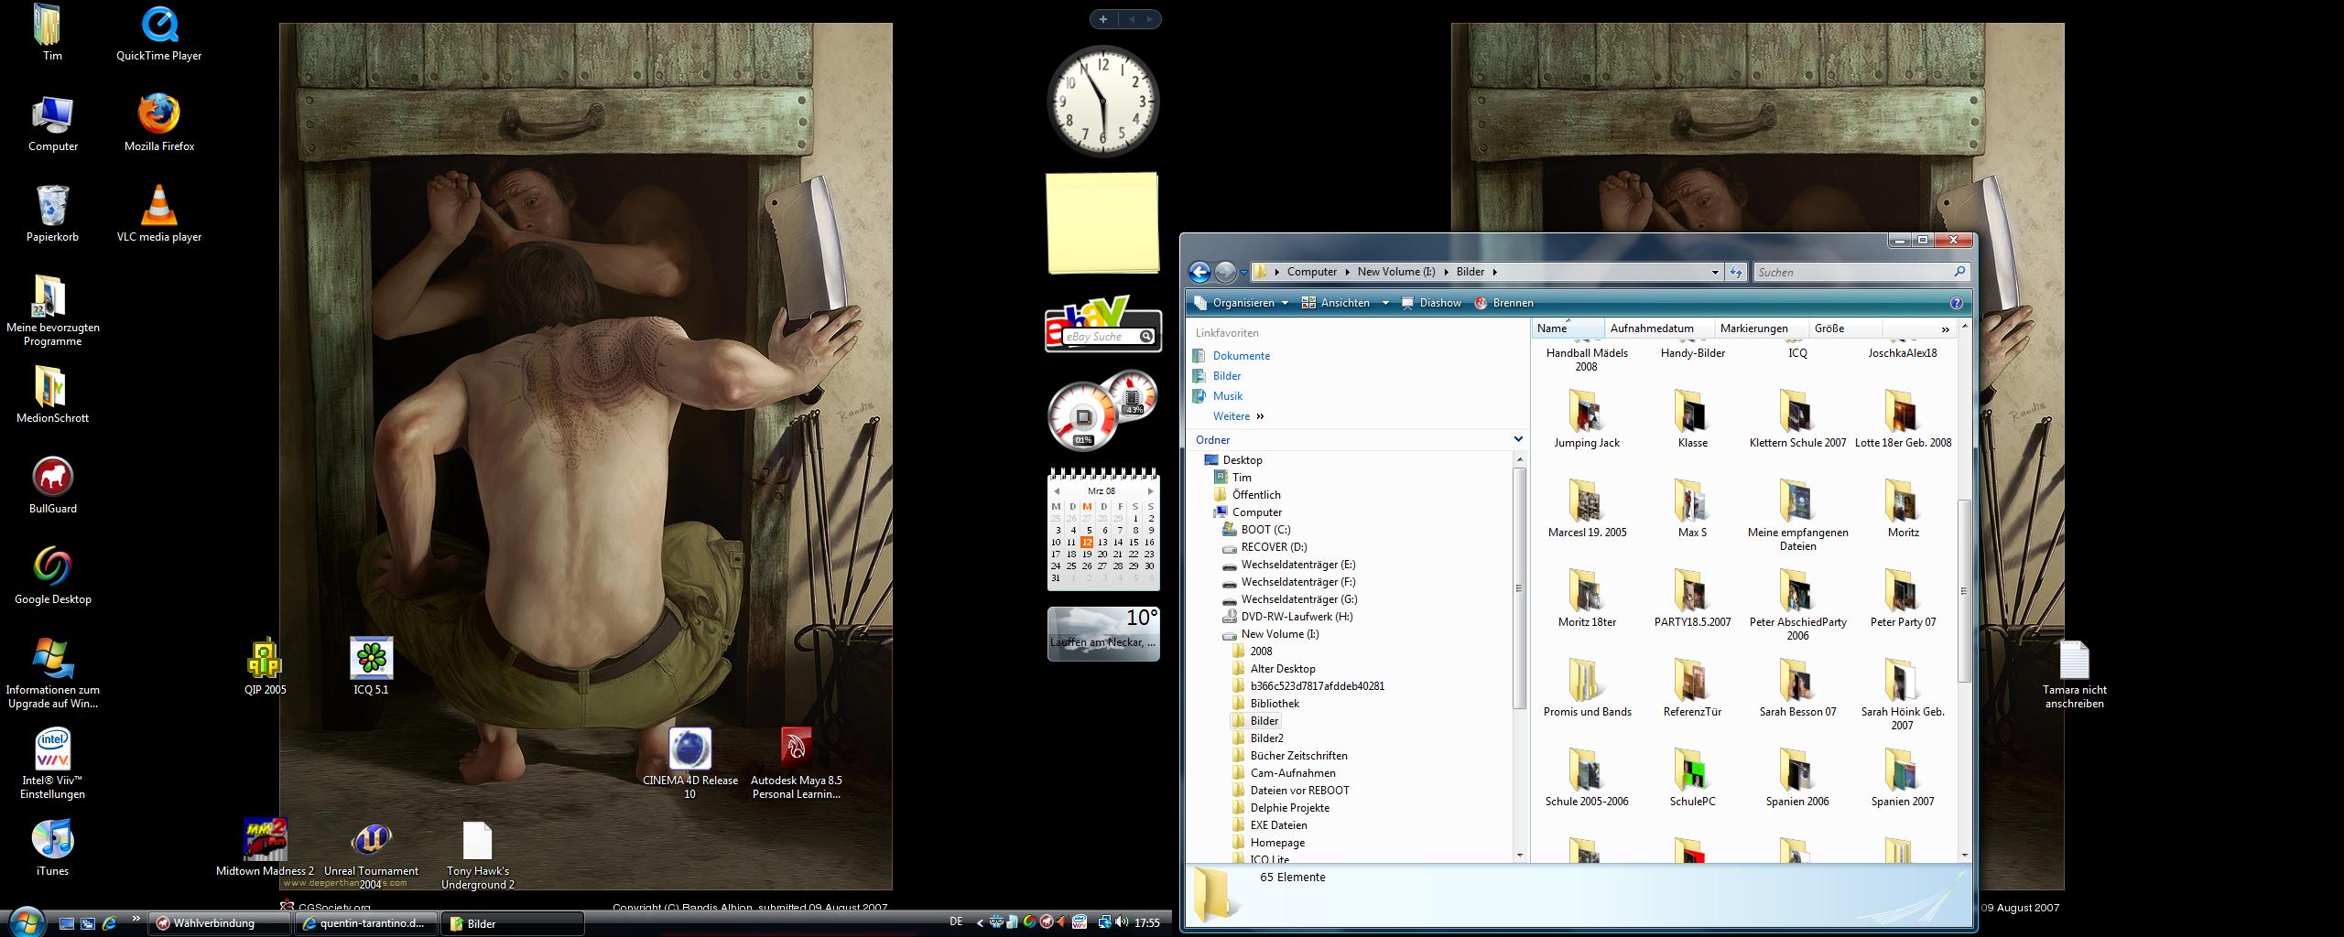
Task: Switch to Wählverbindung taskbar button
Action: click(x=220, y=923)
